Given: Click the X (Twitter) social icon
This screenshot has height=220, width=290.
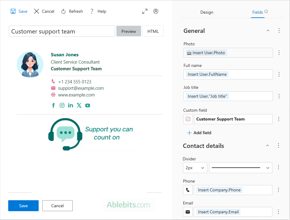Looking at the screenshot, I should point(79,105).
